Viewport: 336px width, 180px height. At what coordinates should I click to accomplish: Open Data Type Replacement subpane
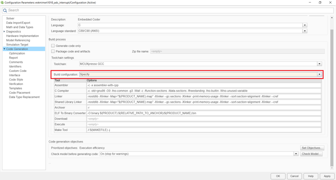click(24, 97)
